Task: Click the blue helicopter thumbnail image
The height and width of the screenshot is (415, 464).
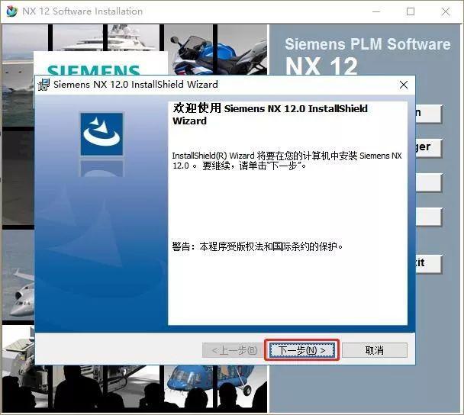Action: point(215,388)
